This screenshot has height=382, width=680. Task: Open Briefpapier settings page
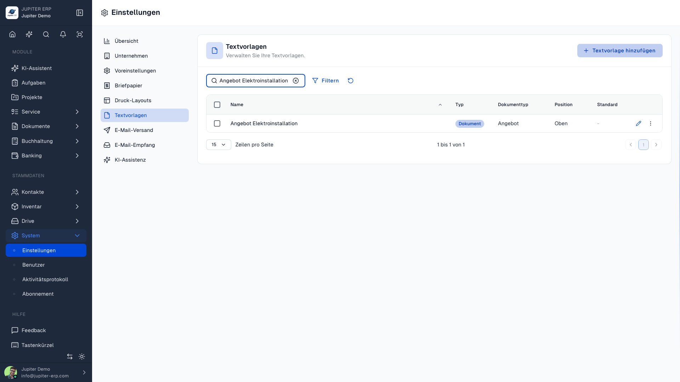[144, 86]
